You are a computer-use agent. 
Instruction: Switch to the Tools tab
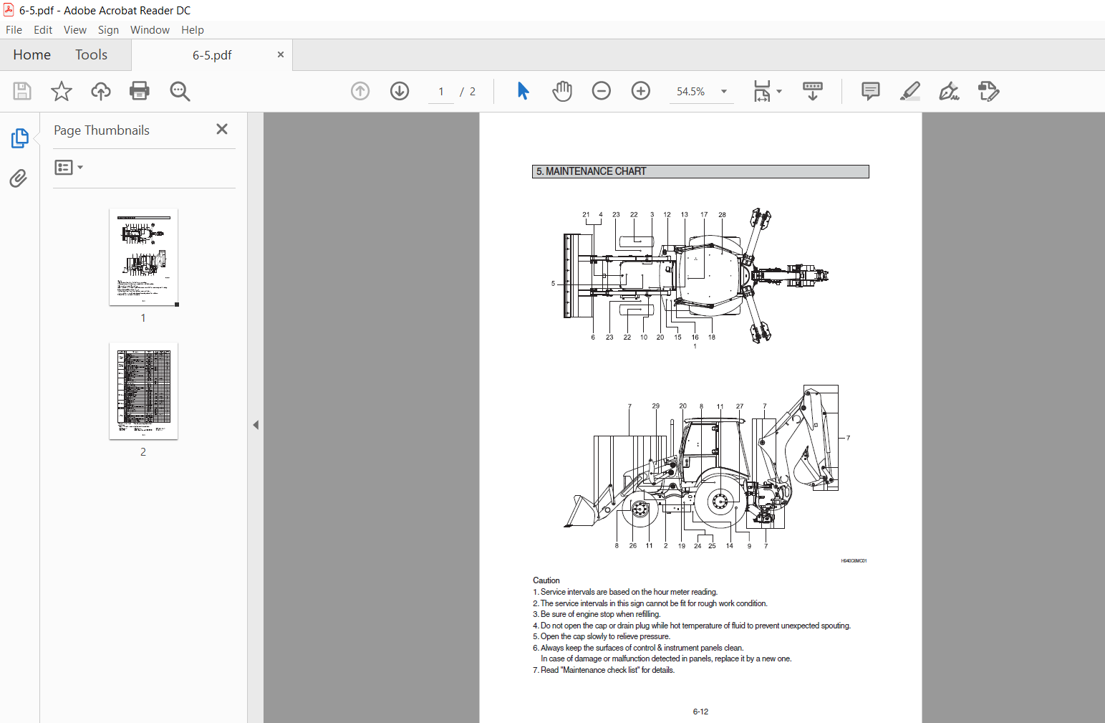[x=91, y=55]
